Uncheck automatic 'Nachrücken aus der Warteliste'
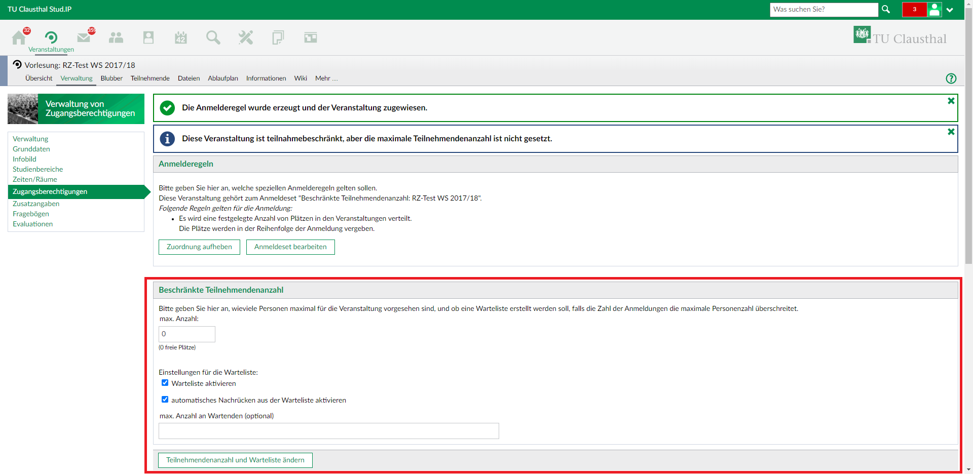 point(165,400)
